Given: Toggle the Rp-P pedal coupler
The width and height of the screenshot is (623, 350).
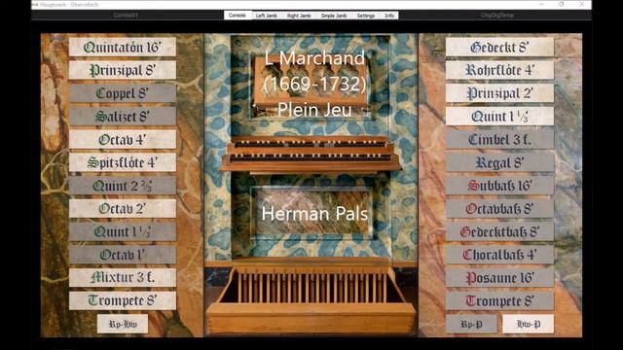Looking at the screenshot, I should [471, 324].
